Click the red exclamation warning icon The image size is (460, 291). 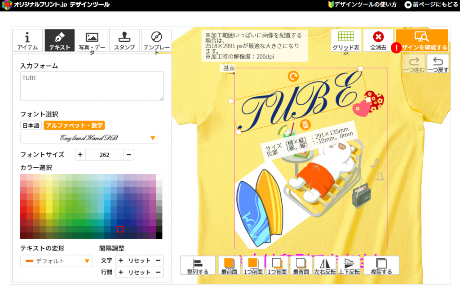click(x=396, y=48)
